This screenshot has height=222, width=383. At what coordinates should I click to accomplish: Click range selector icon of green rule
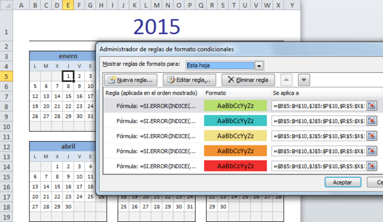(x=372, y=106)
